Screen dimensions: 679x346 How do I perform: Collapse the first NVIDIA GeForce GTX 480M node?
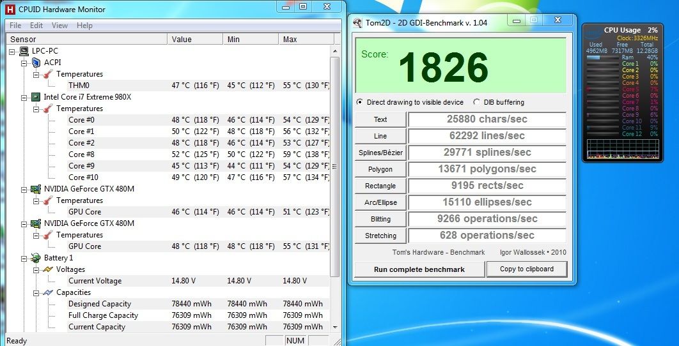pyautogui.click(x=24, y=189)
